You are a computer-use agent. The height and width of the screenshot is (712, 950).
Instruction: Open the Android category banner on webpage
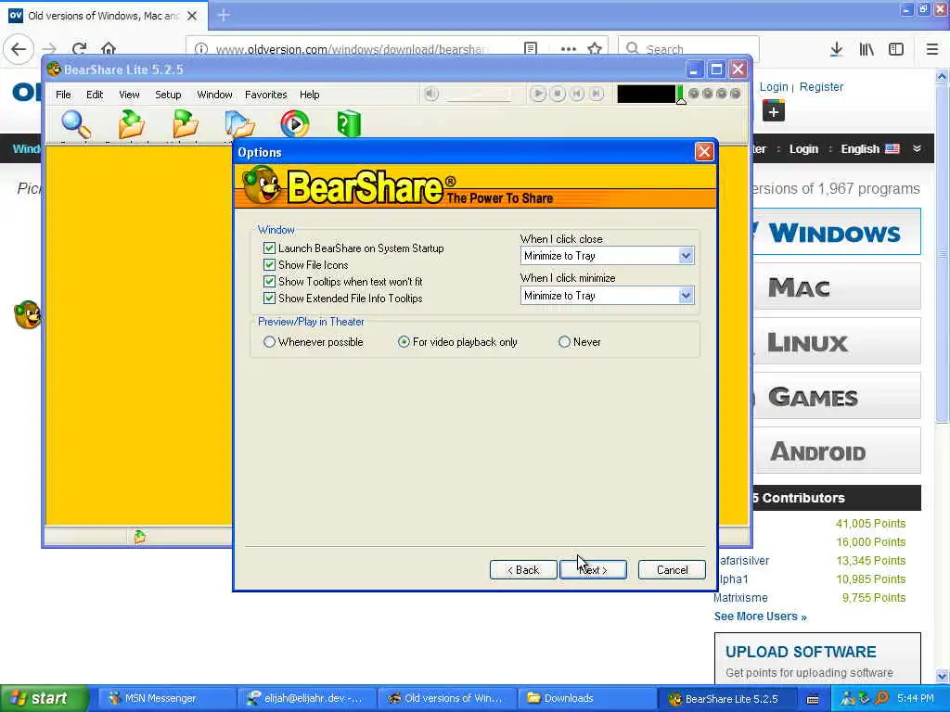(837, 451)
